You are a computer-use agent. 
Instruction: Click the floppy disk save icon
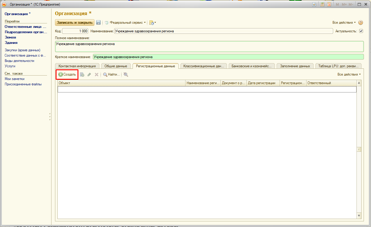[99, 23]
